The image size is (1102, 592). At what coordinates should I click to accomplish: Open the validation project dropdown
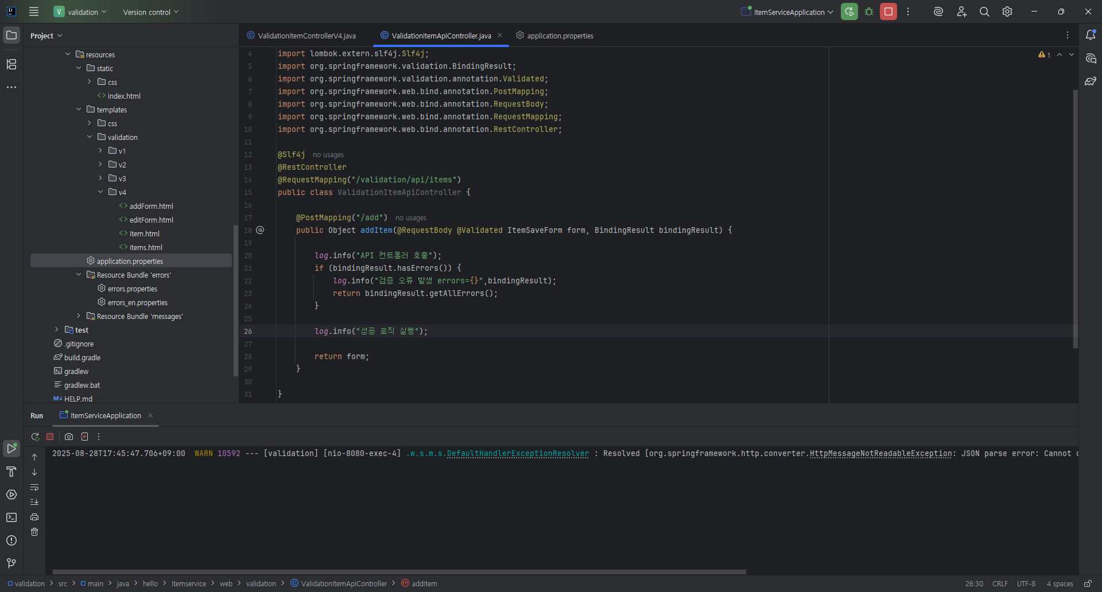point(80,11)
